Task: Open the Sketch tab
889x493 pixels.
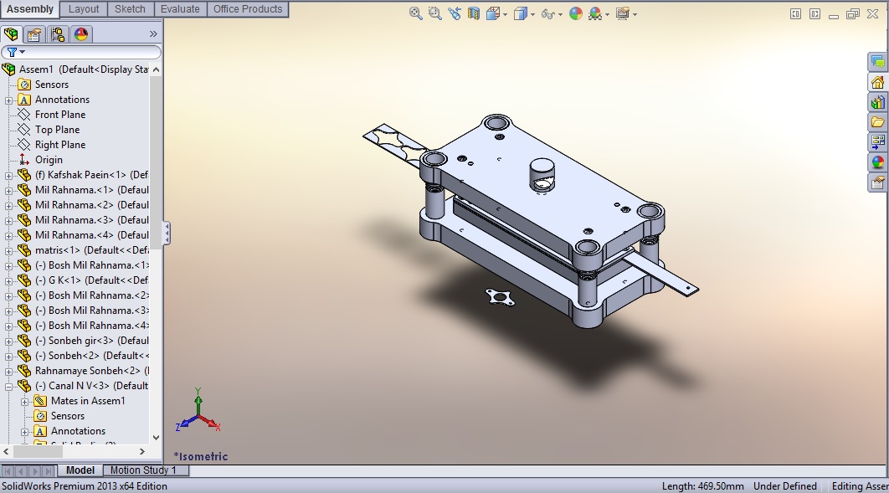Action: (x=130, y=9)
